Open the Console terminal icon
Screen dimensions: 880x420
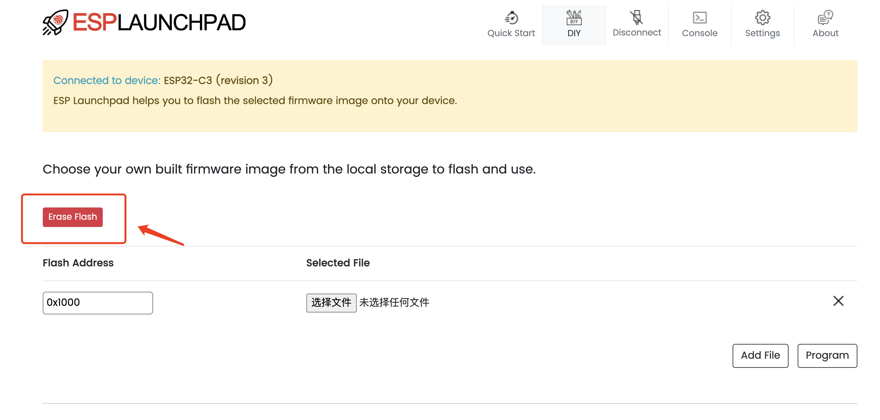[x=699, y=18]
